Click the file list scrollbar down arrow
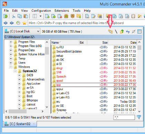 click(x=139, y=111)
